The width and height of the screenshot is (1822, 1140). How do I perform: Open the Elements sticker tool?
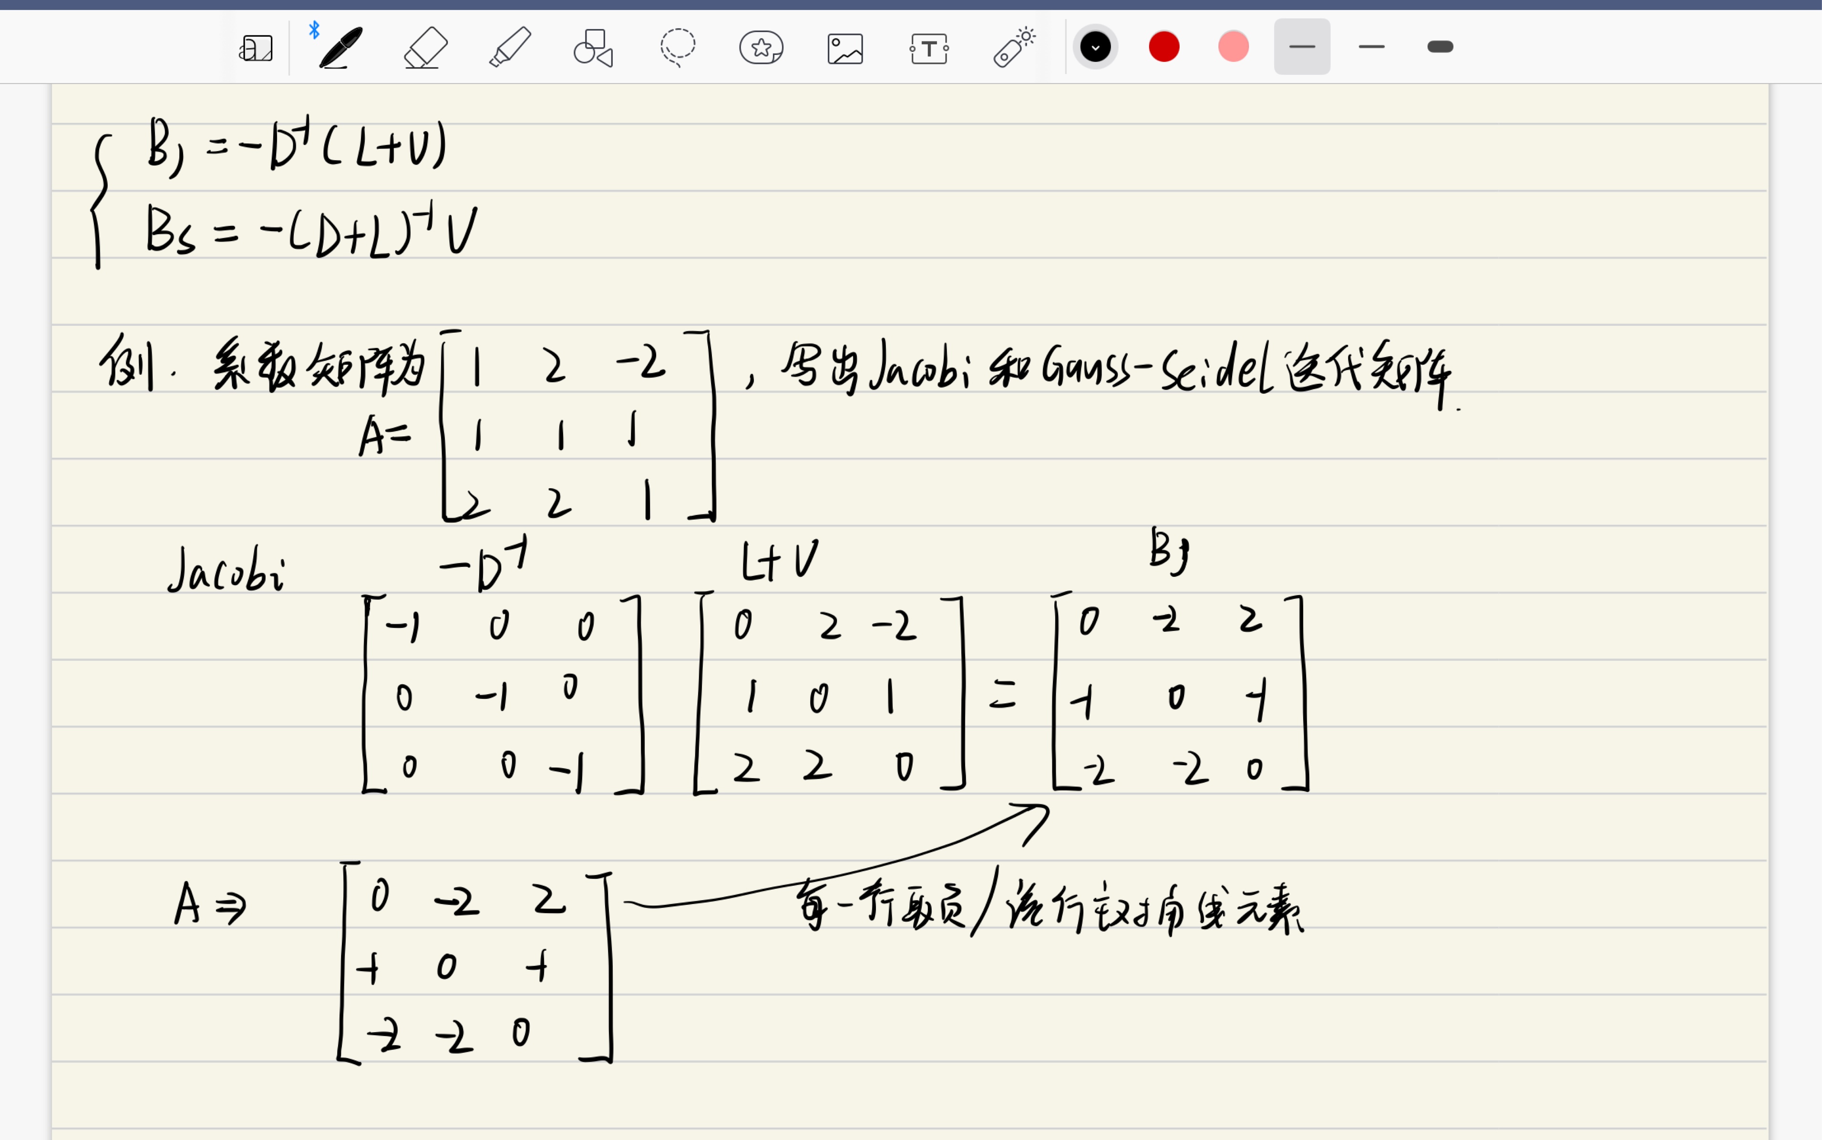click(762, 48)
